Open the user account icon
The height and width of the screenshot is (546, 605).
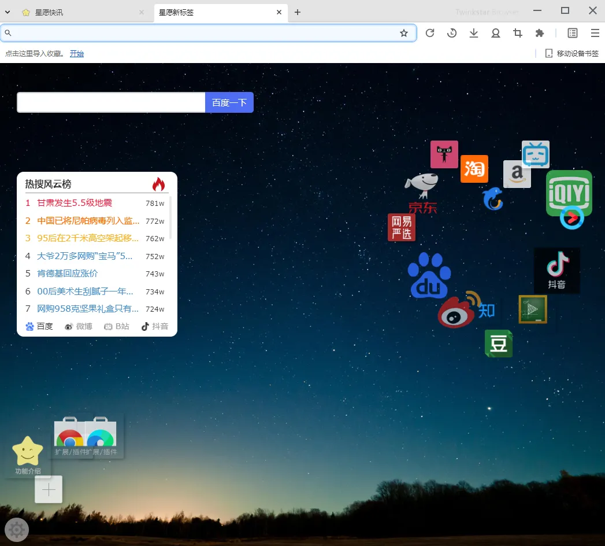pos(496,33)
